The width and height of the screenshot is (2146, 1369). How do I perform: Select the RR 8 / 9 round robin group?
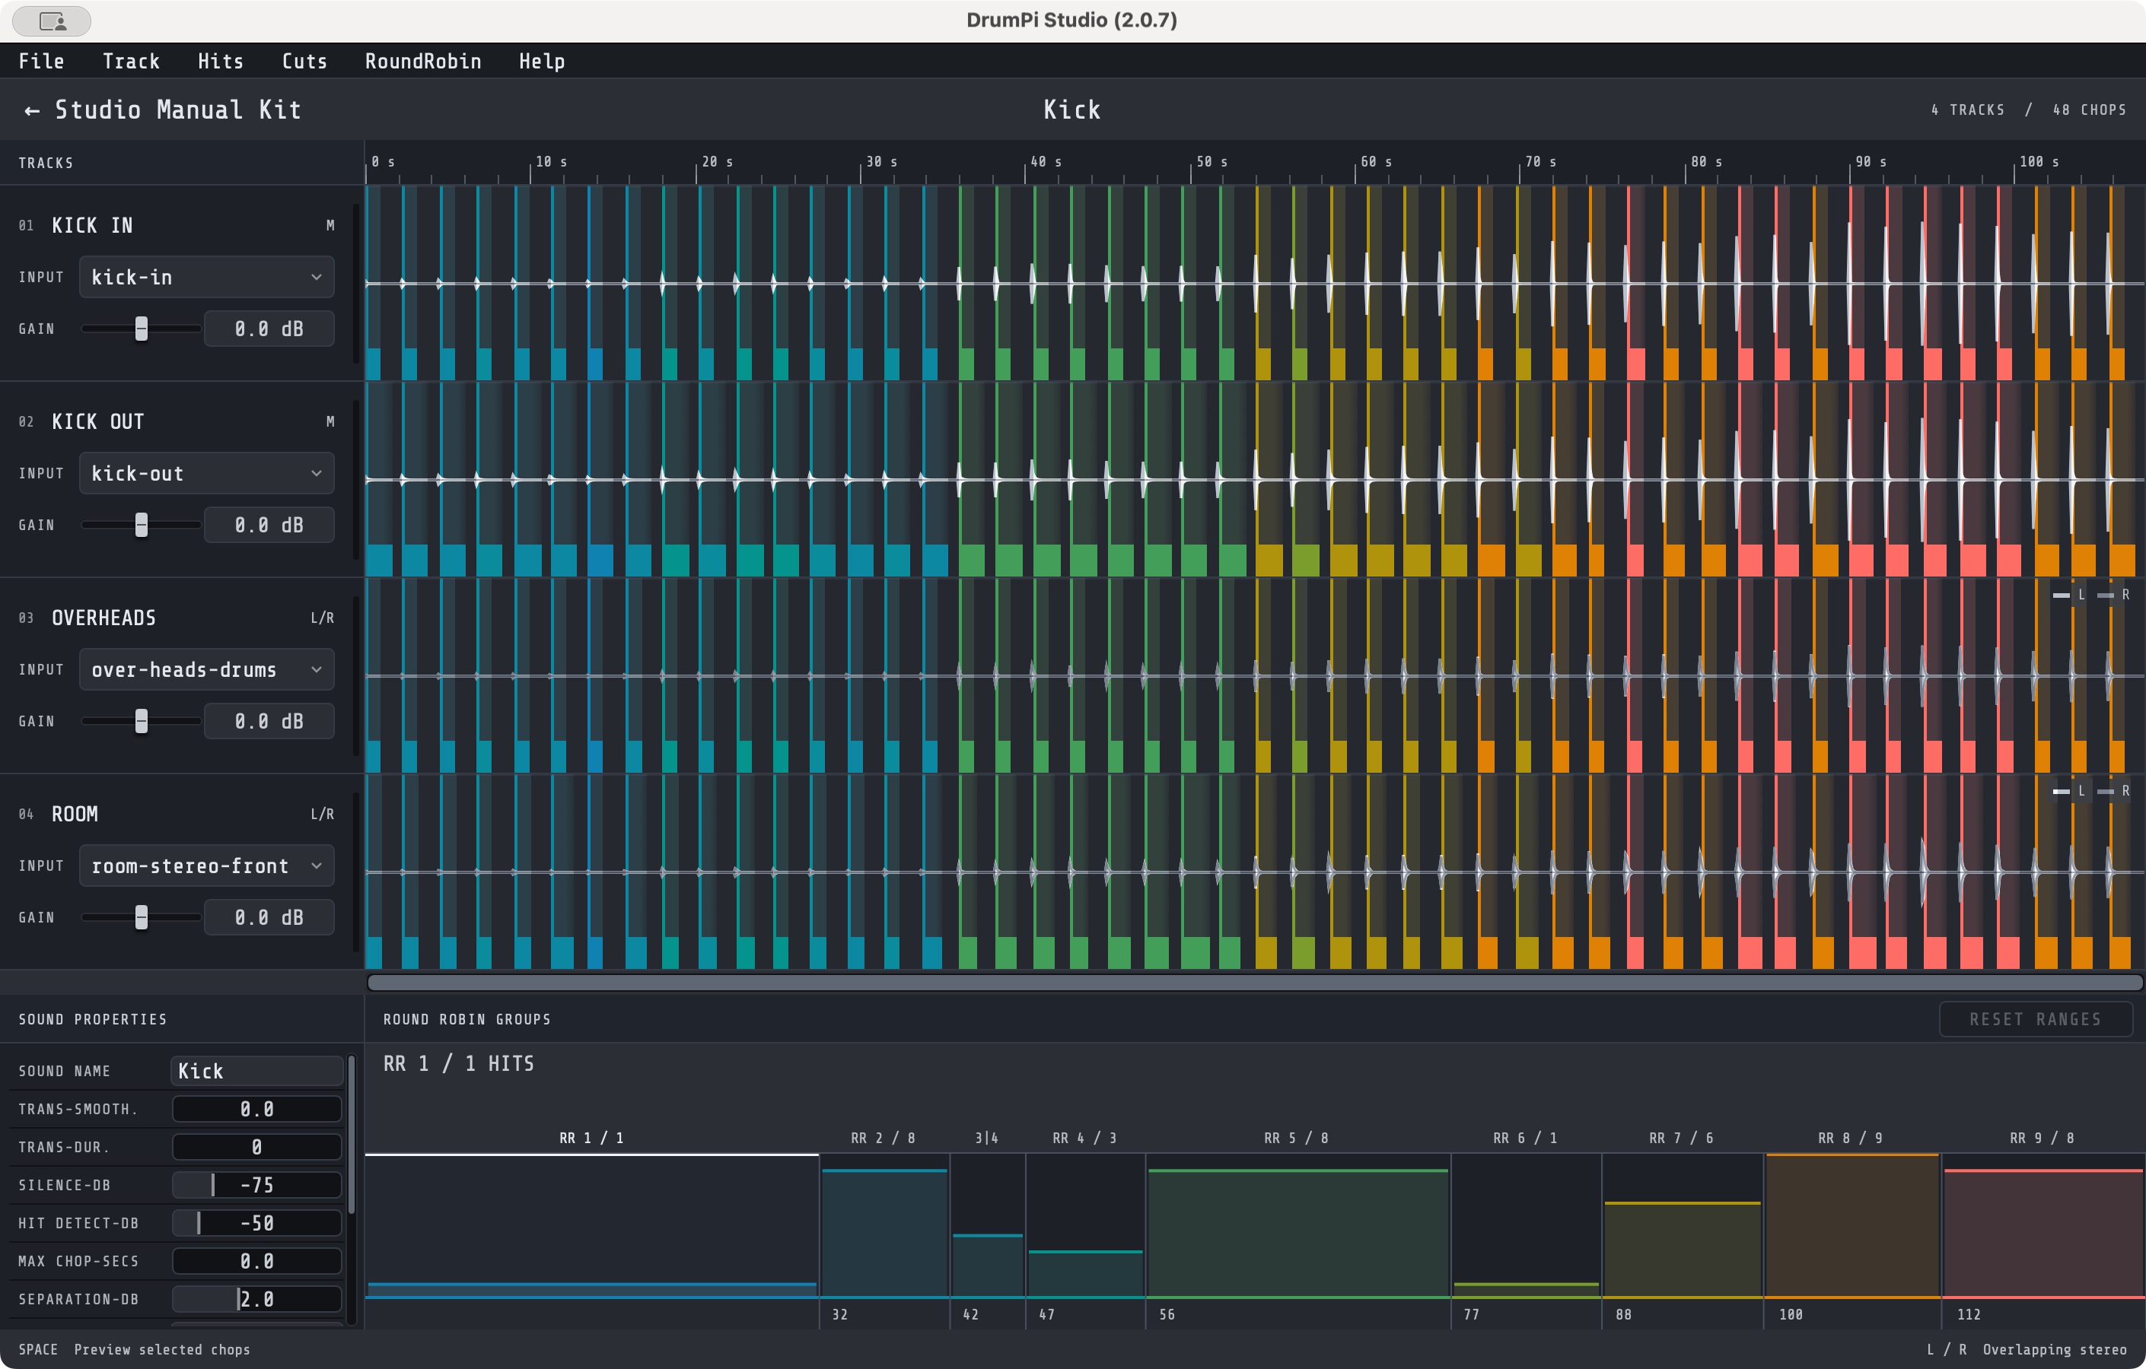coord(1852,1225)
